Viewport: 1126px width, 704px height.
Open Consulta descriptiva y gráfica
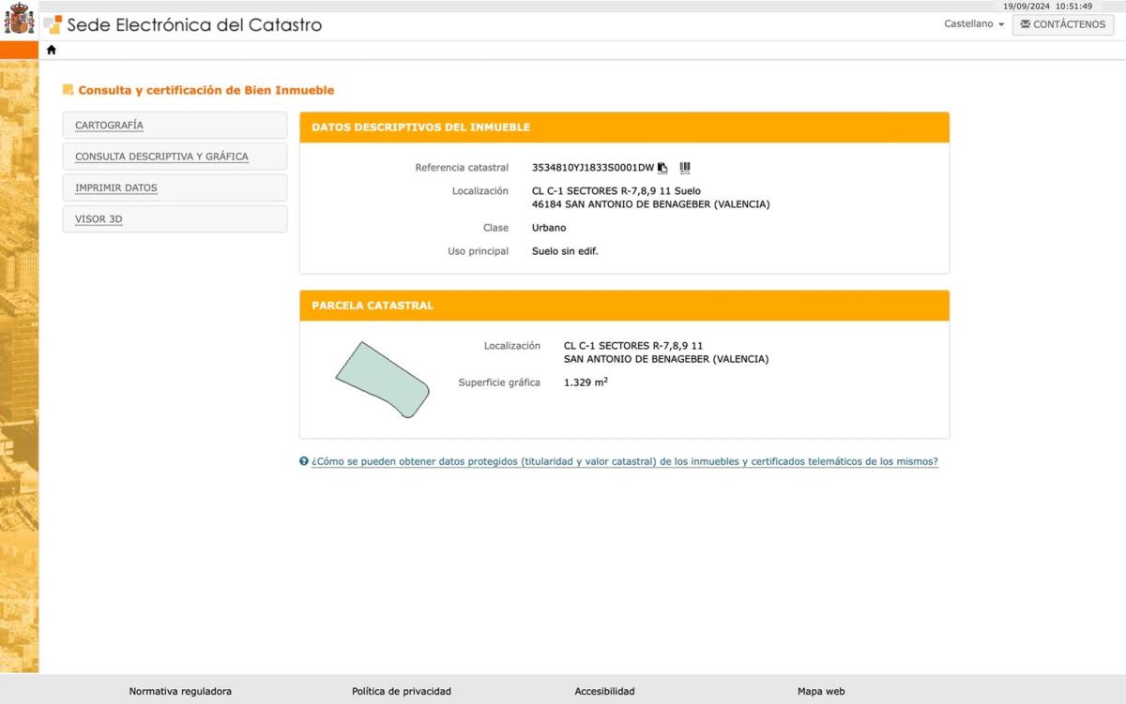[x=175, y=157]
